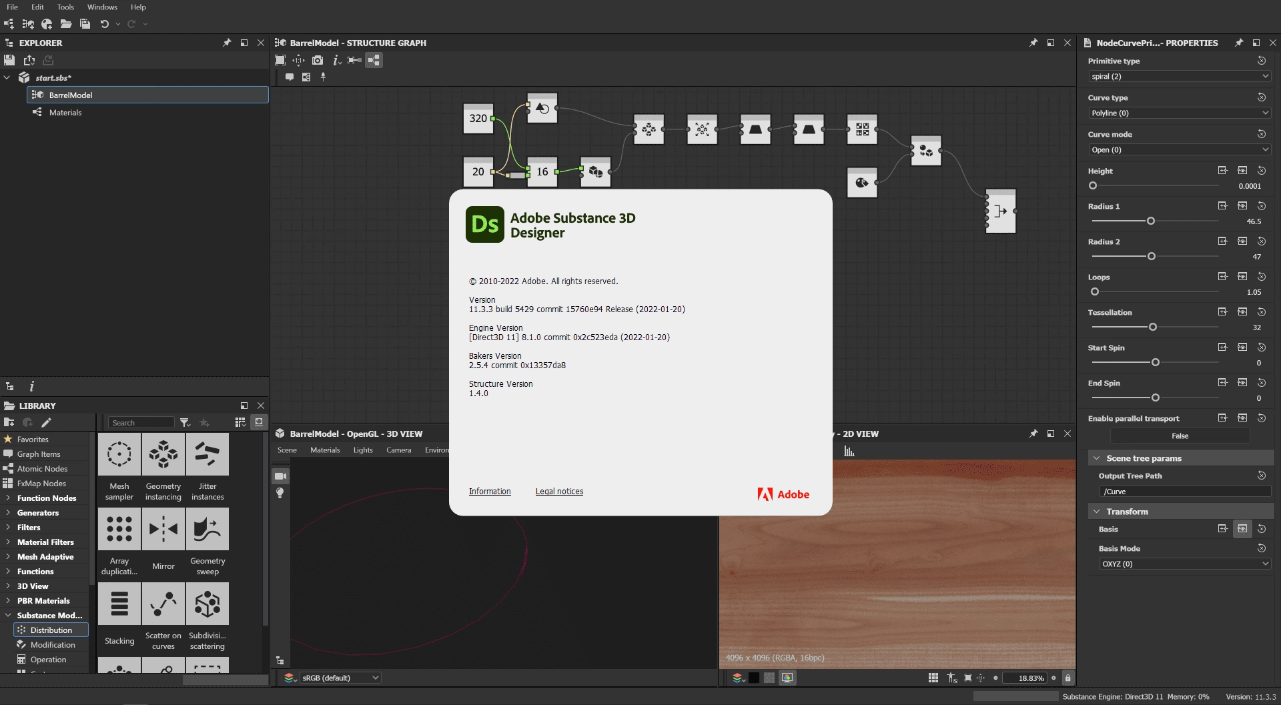
Task: Open the Primitive type spiral dropdown
Action: click(1180, 77)
